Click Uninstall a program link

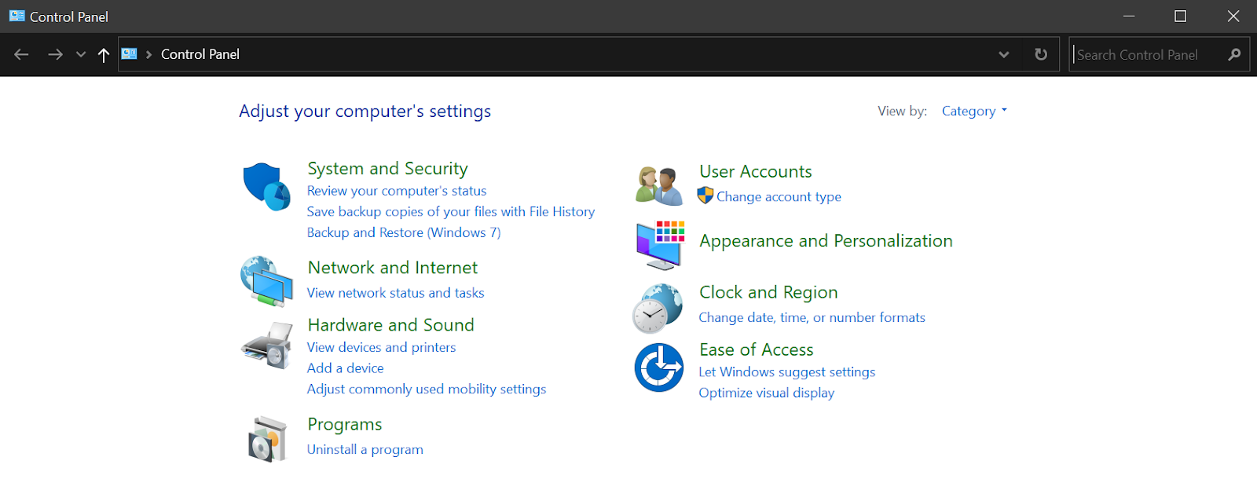pos(365,449)
